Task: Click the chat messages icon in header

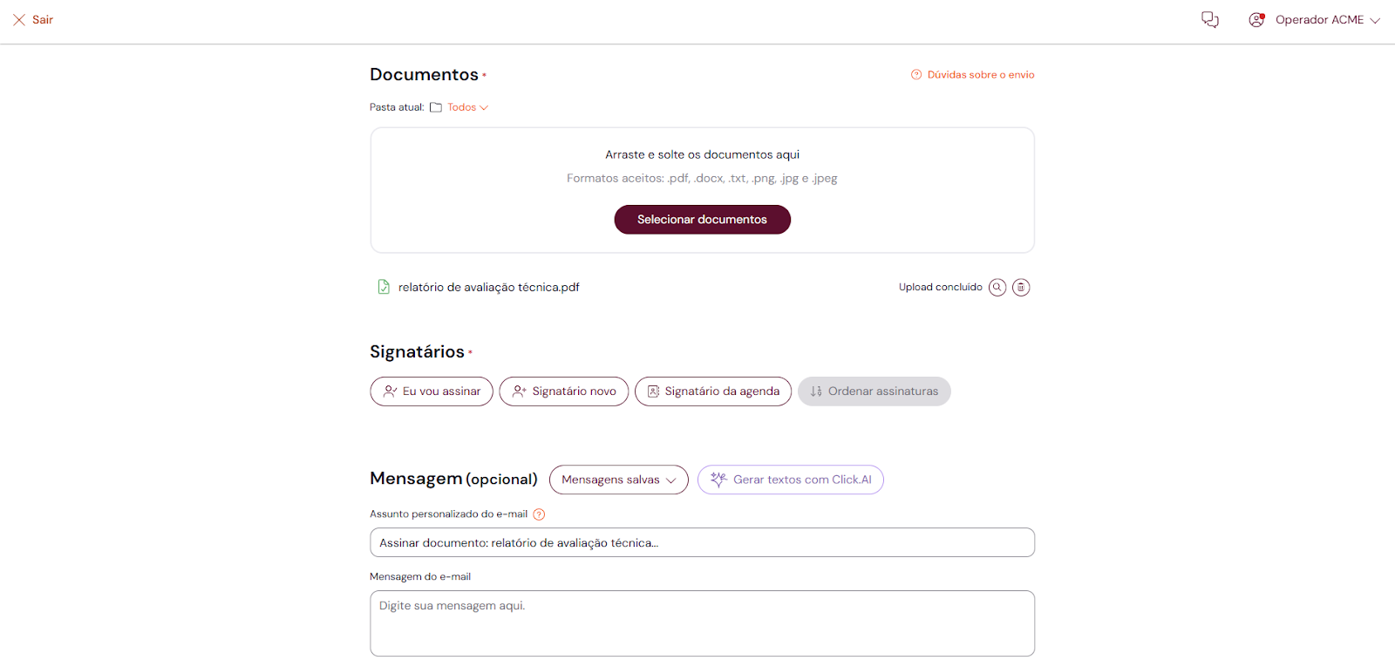Action: 1210,19
